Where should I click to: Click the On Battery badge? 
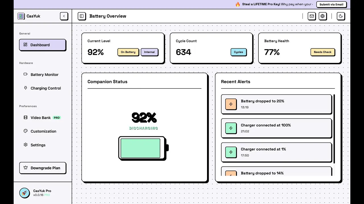pyautogui.click(x=128, y=52)
